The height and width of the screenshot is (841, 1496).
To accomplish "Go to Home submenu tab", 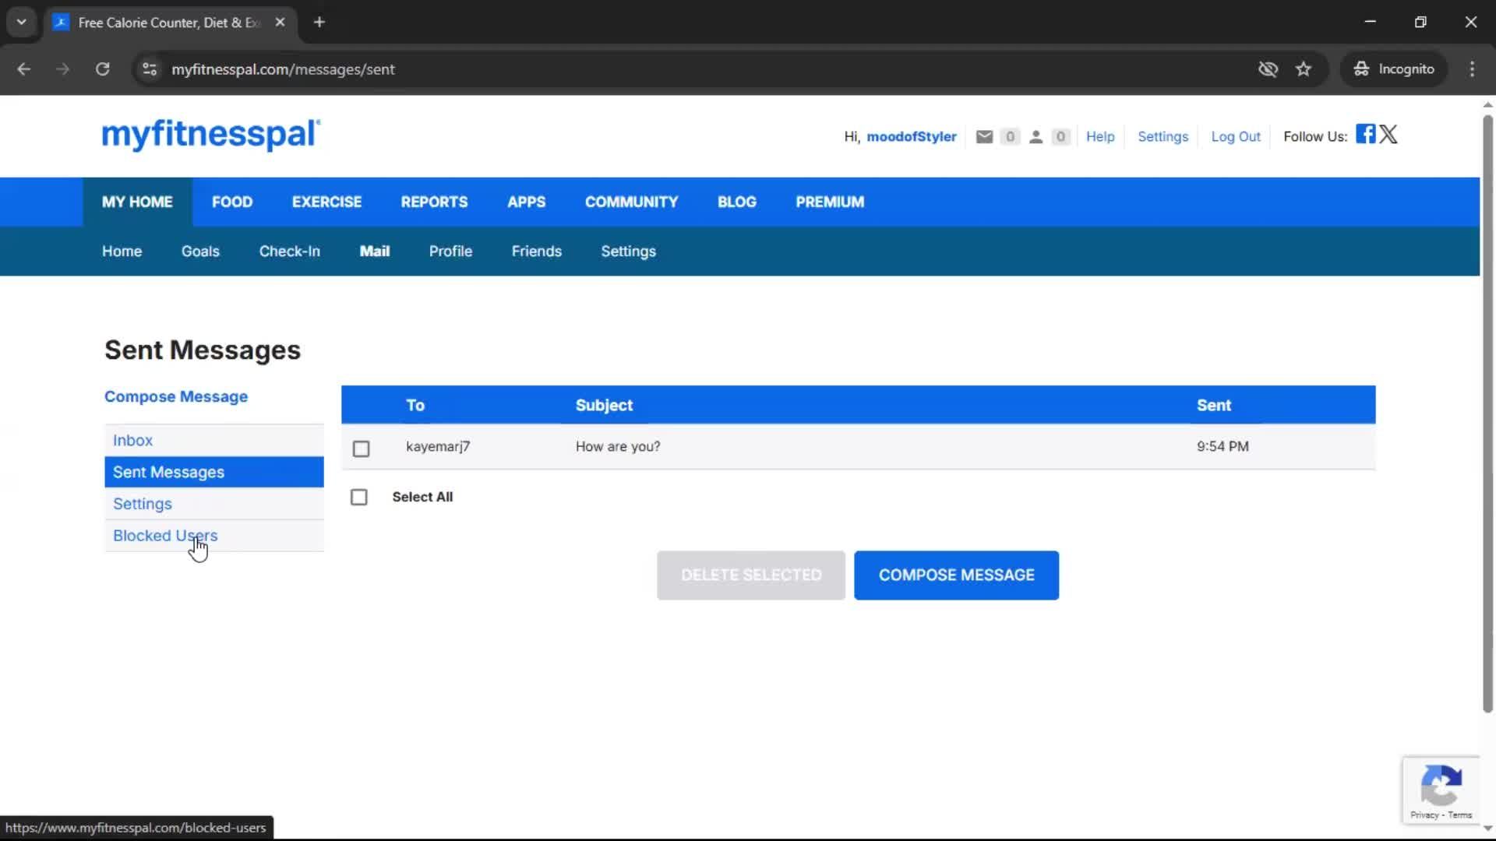I will 122,252.
